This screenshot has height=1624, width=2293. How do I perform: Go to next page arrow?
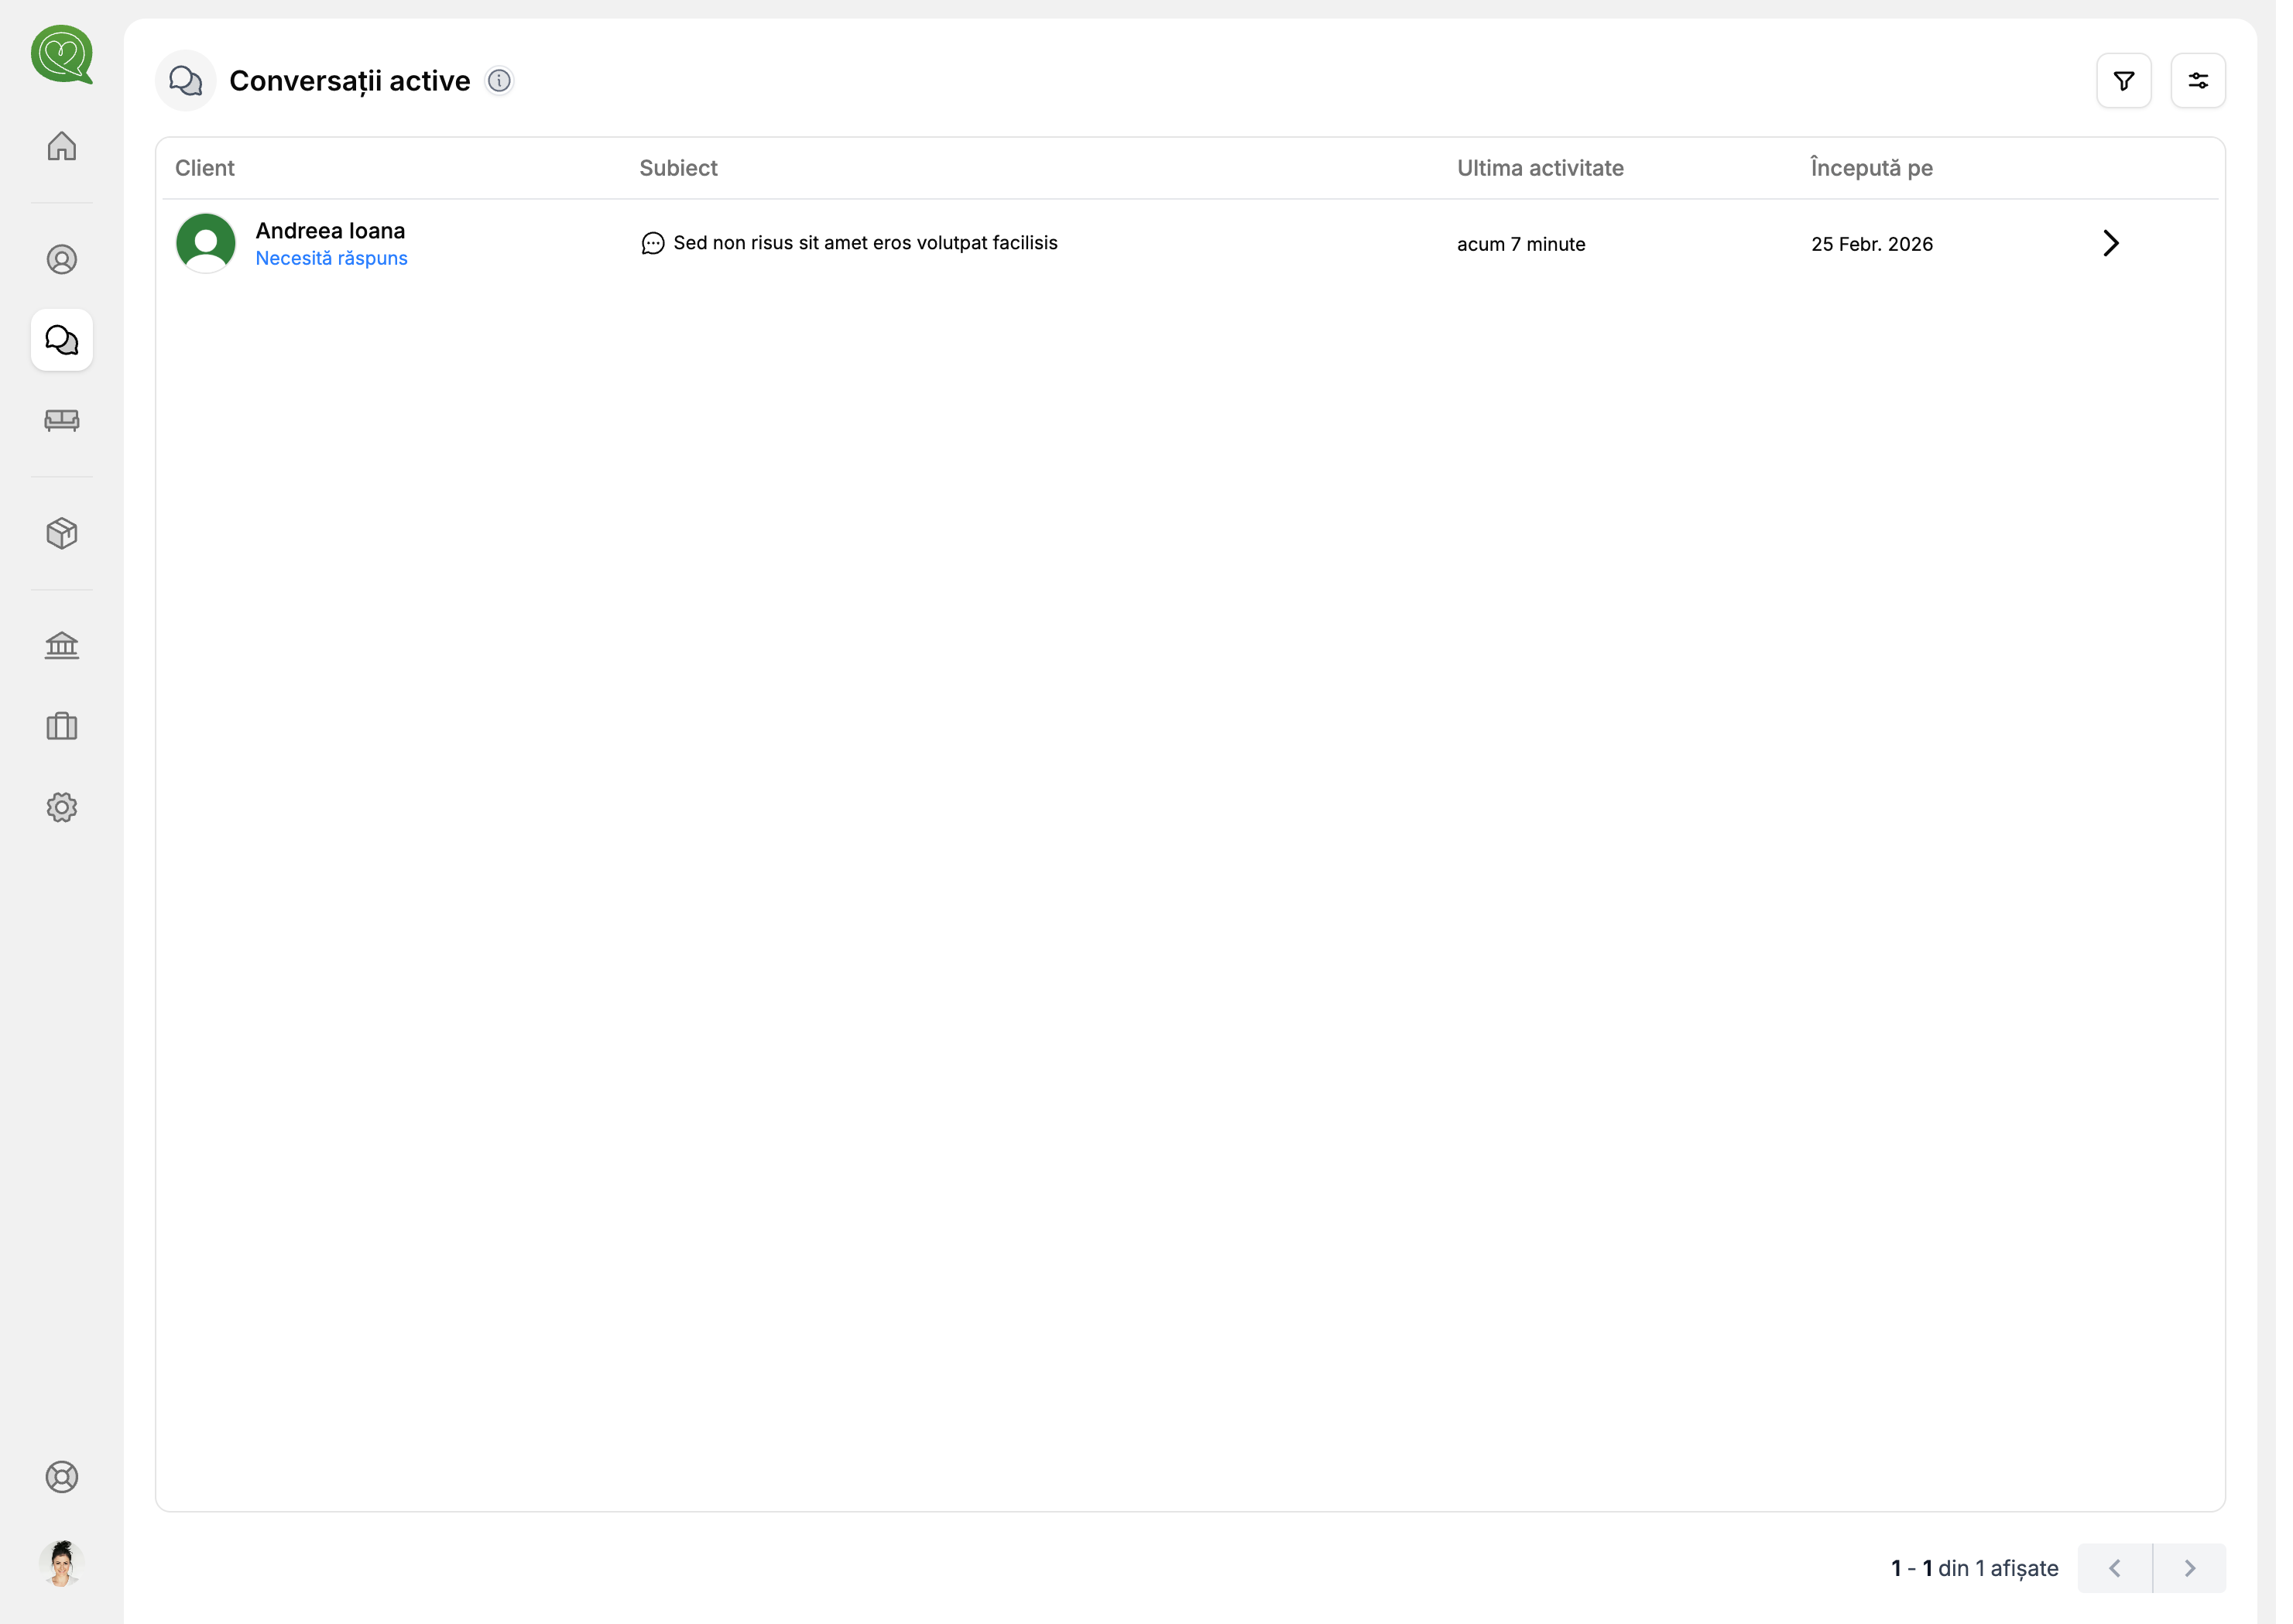[2189, 1568]
